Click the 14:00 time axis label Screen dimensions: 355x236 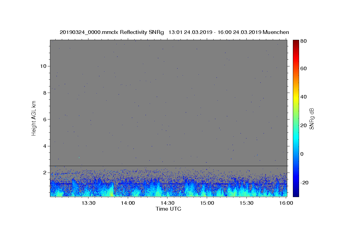tap(128, 203)
